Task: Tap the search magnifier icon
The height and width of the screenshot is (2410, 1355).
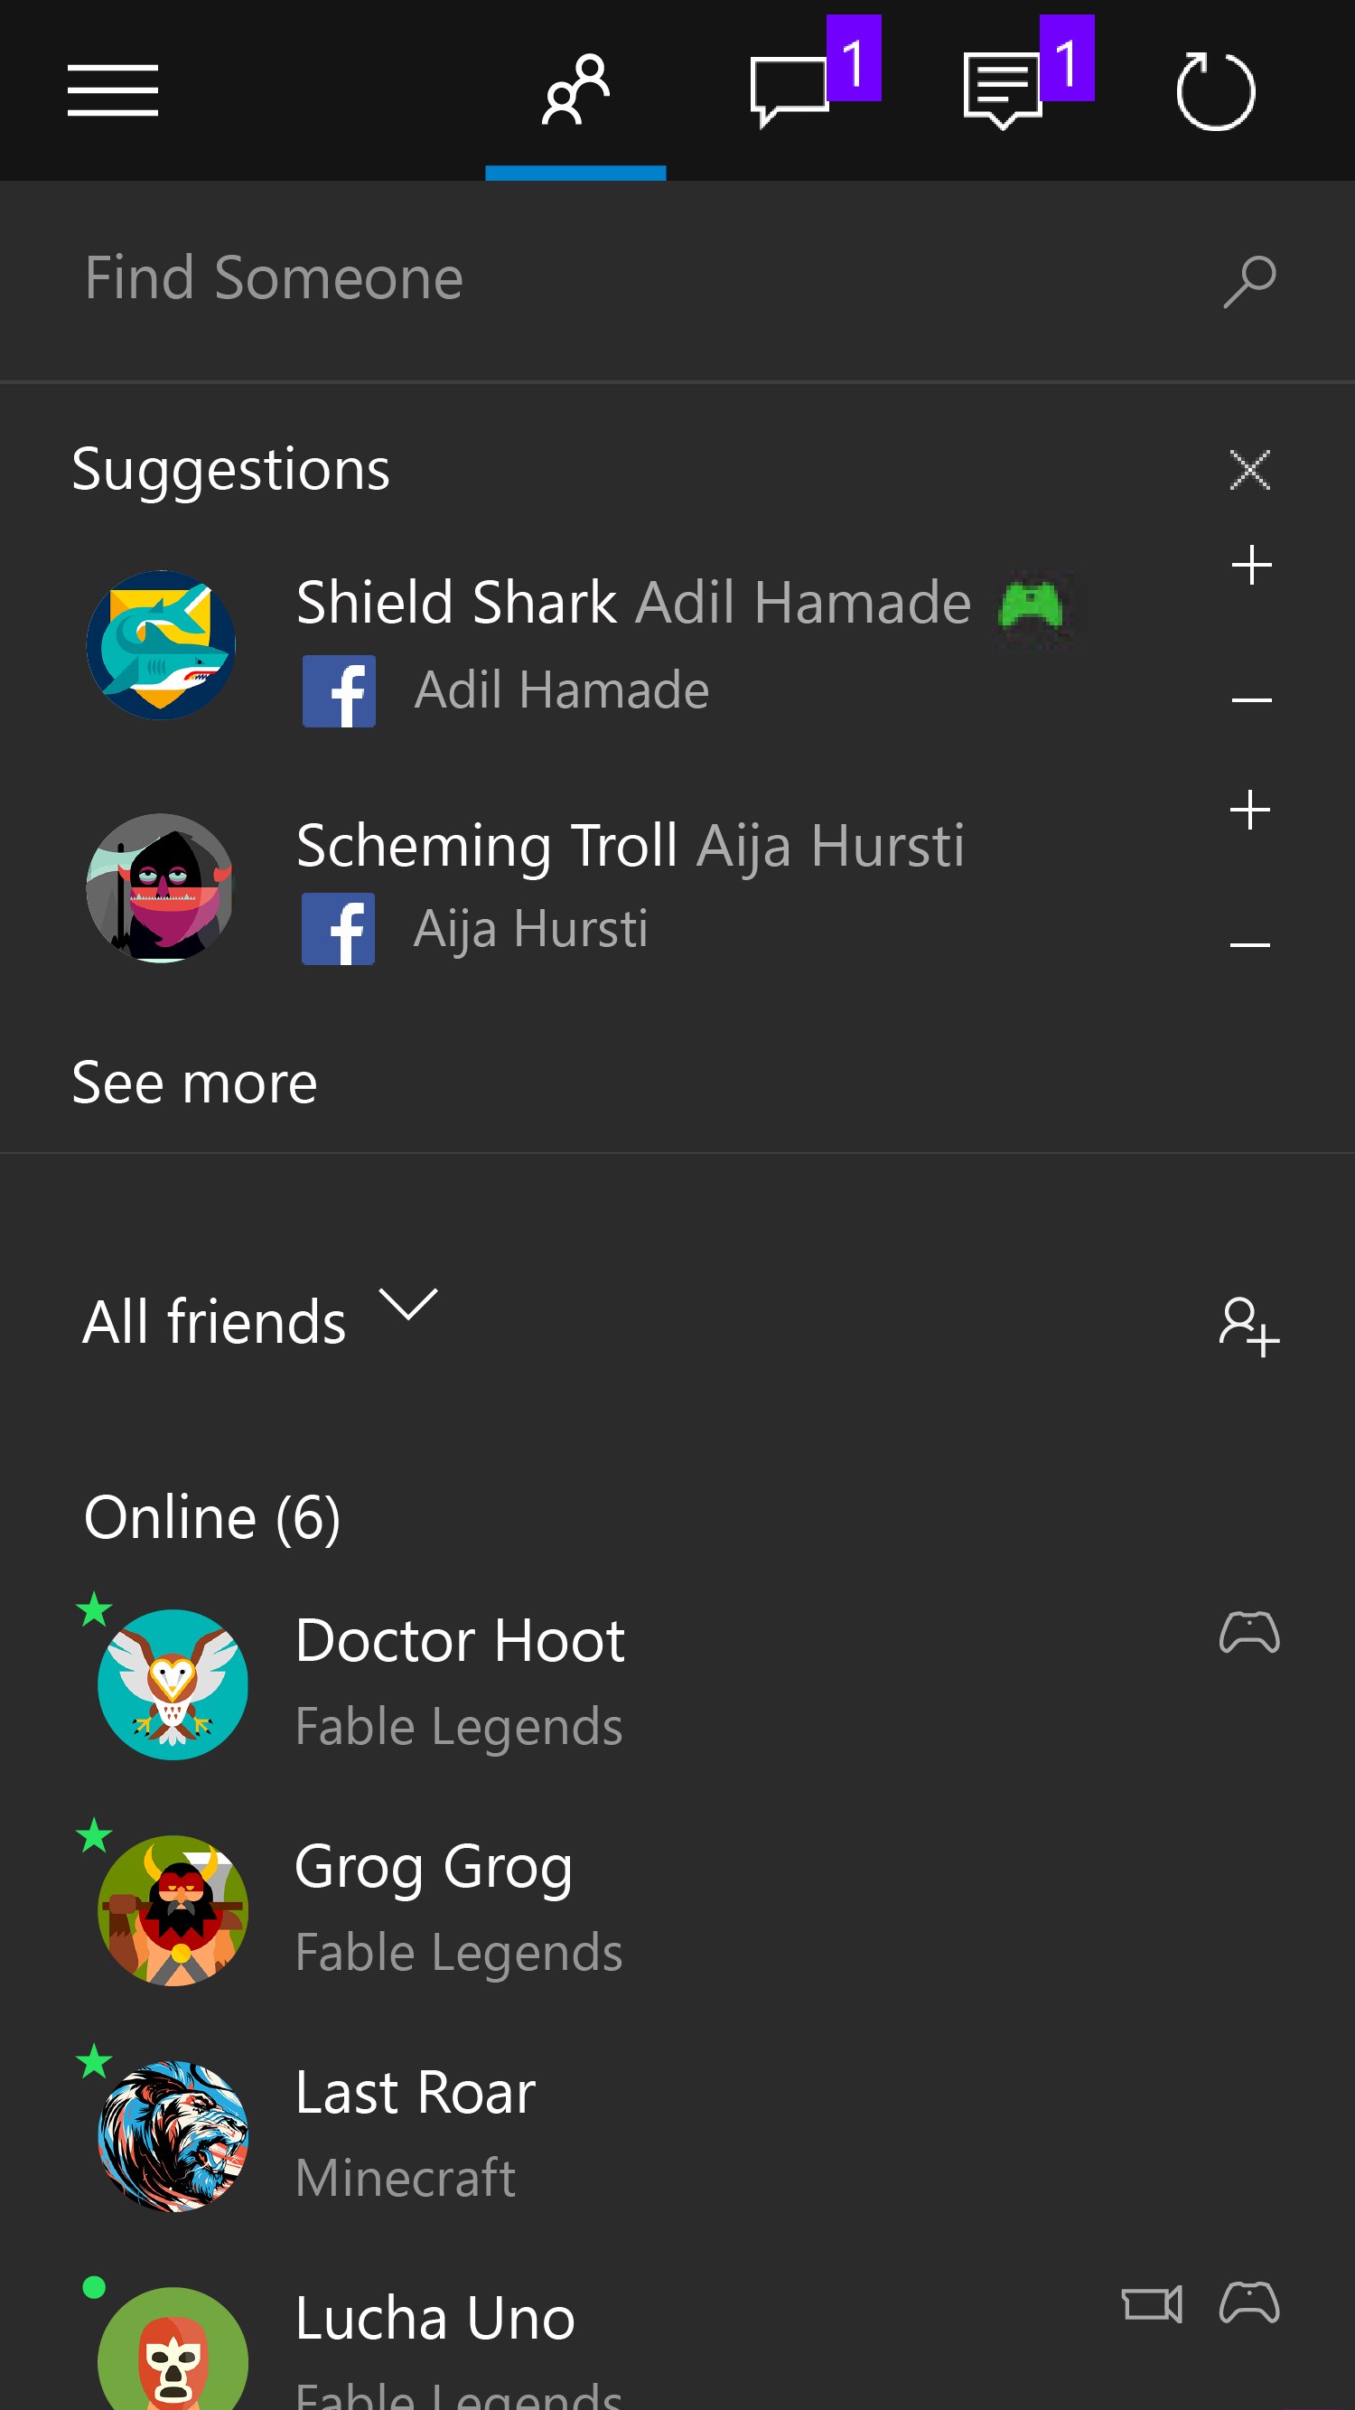Action: click(1249, 281)
